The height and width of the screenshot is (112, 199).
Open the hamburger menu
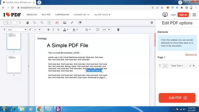click(x=194, y=15)
